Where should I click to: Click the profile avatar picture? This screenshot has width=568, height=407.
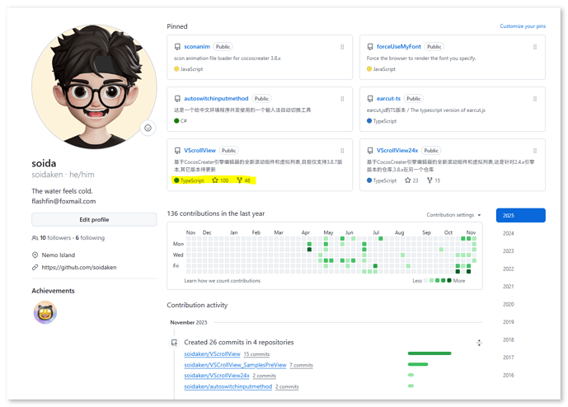[94, 87]
